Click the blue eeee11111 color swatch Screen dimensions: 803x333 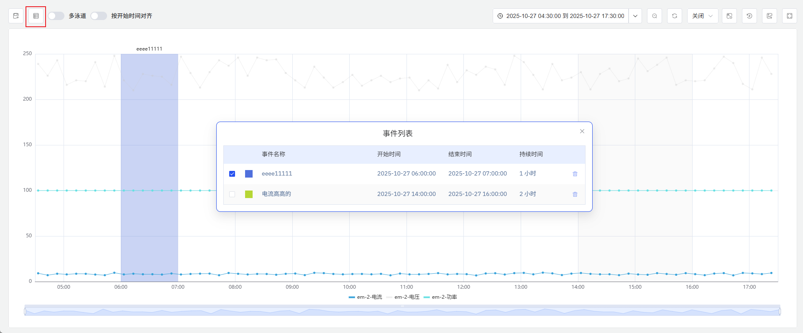[x=249, y=174]
